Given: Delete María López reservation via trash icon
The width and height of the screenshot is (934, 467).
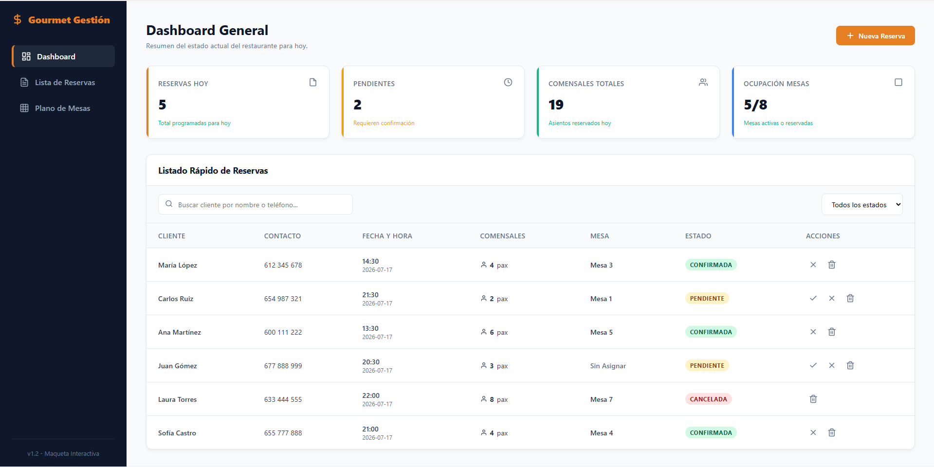Looking at the screenshot, I should [832, 265].
